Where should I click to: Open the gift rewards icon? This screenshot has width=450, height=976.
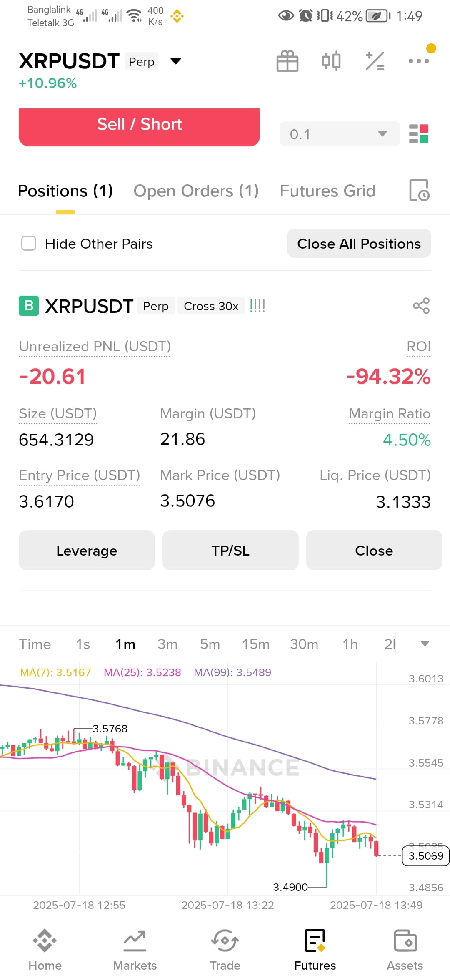click(287, 61)
